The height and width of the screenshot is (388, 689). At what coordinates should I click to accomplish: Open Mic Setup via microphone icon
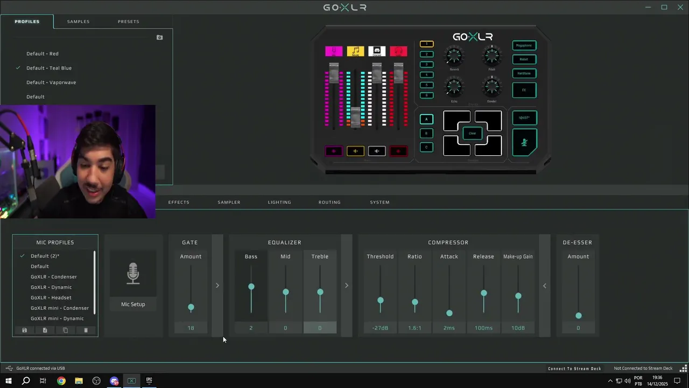coord(133,274)
